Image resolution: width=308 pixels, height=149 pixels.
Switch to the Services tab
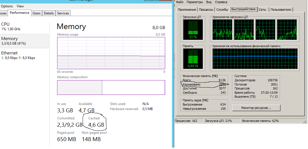click(x=63, y=13)
